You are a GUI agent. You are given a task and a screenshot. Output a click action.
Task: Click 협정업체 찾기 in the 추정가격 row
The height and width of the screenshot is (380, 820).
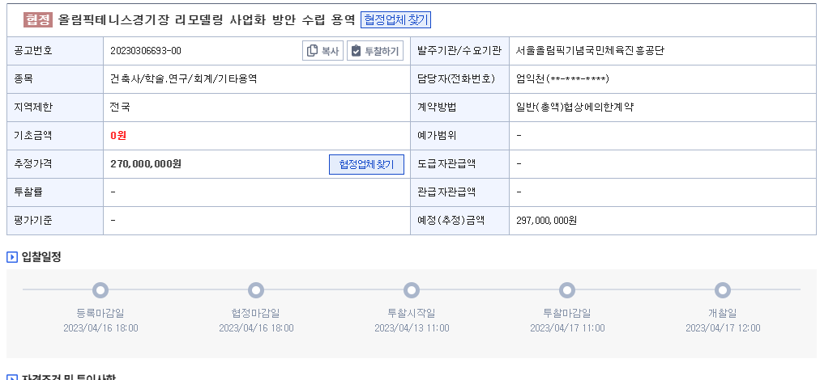click(366, 164)
